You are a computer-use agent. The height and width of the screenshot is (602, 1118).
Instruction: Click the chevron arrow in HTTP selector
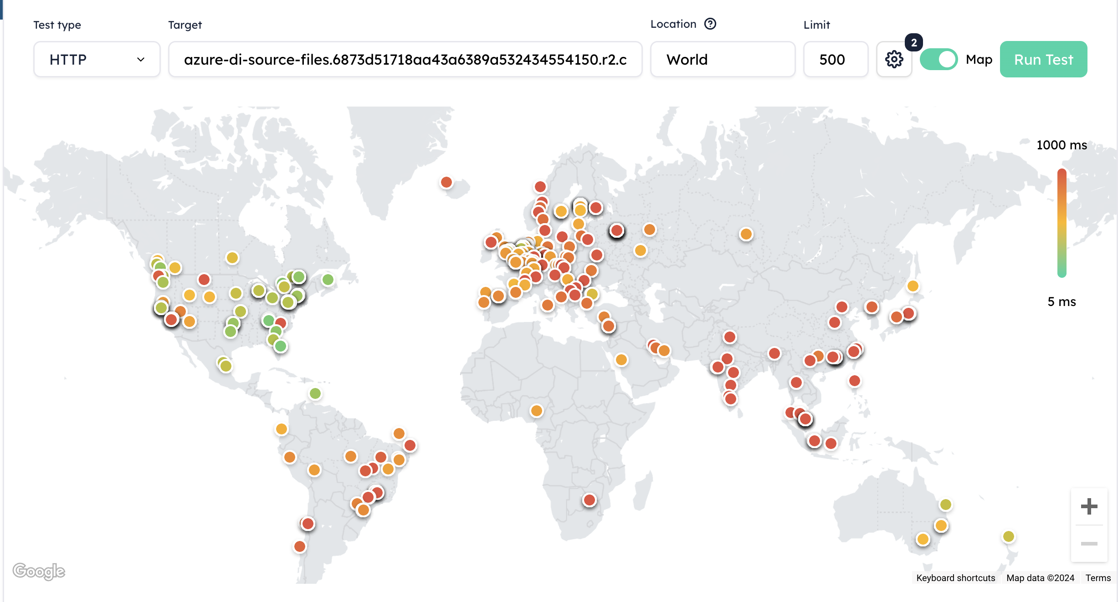tap(141, 59)
